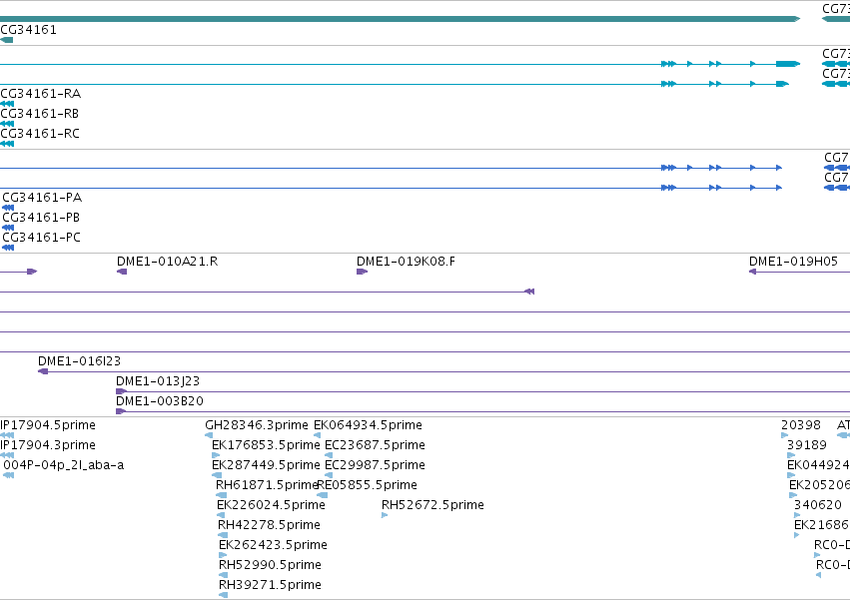Click the CG34161 gene arrow glyph
This screenshot has width=850, height=600.
(7, 40)
